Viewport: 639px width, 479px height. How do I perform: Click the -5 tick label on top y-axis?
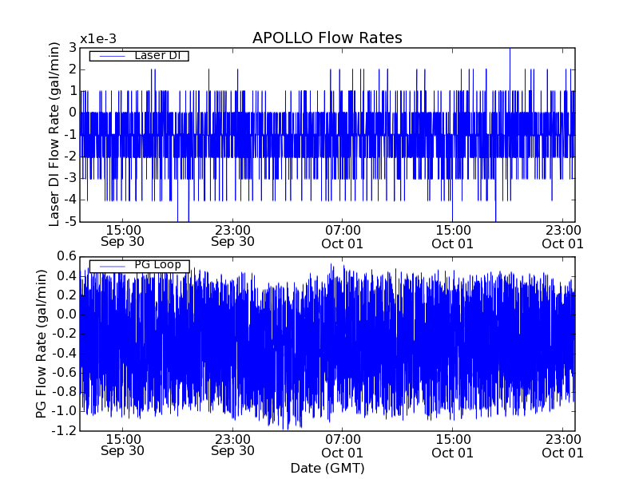click(x=69, y=221)
